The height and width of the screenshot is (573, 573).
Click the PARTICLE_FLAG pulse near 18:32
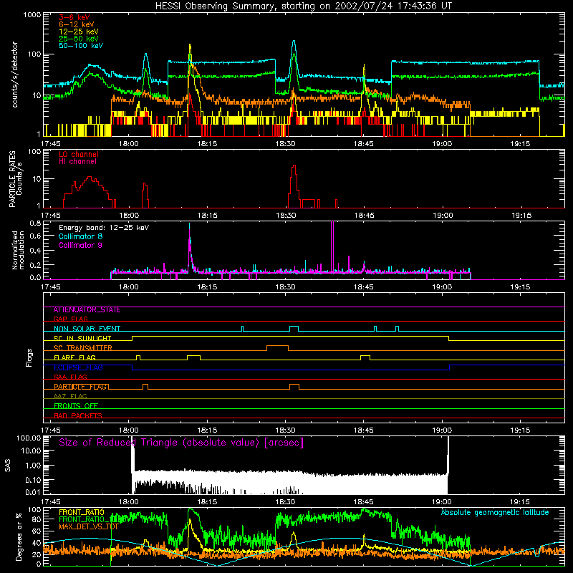[294, 385]
